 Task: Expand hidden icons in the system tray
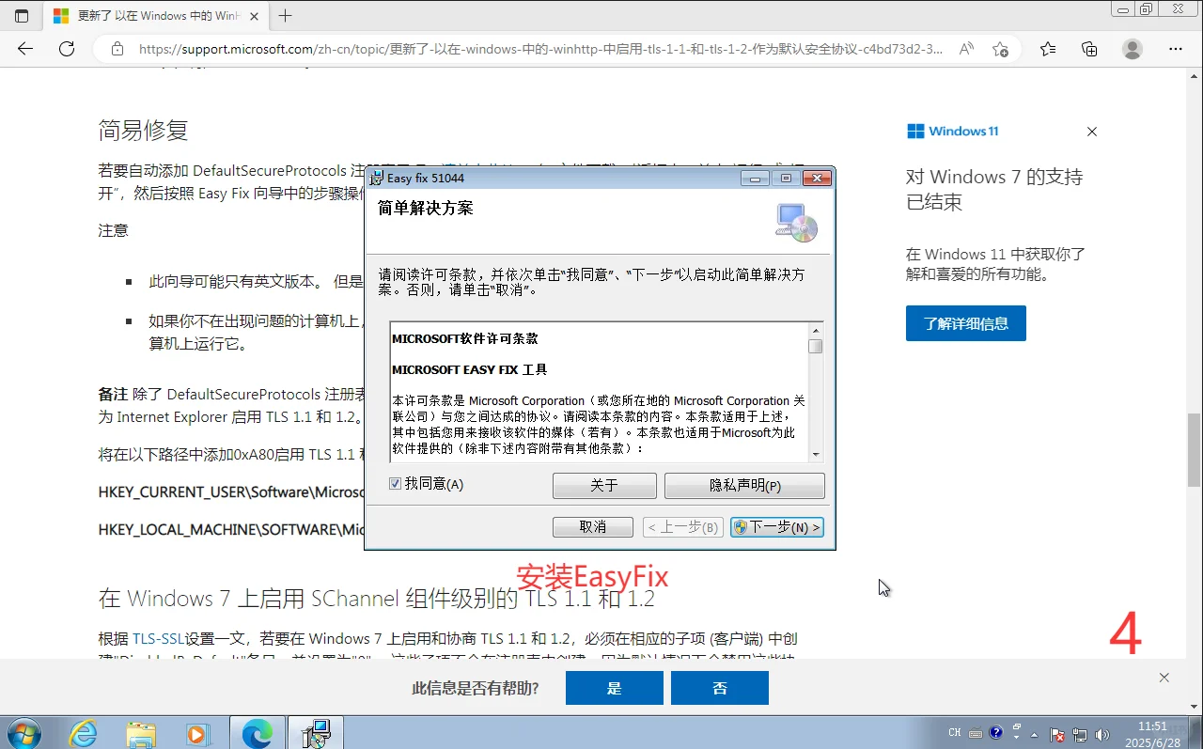point(1034,733)
